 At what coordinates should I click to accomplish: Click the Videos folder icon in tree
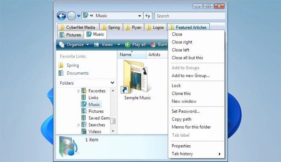84,132
